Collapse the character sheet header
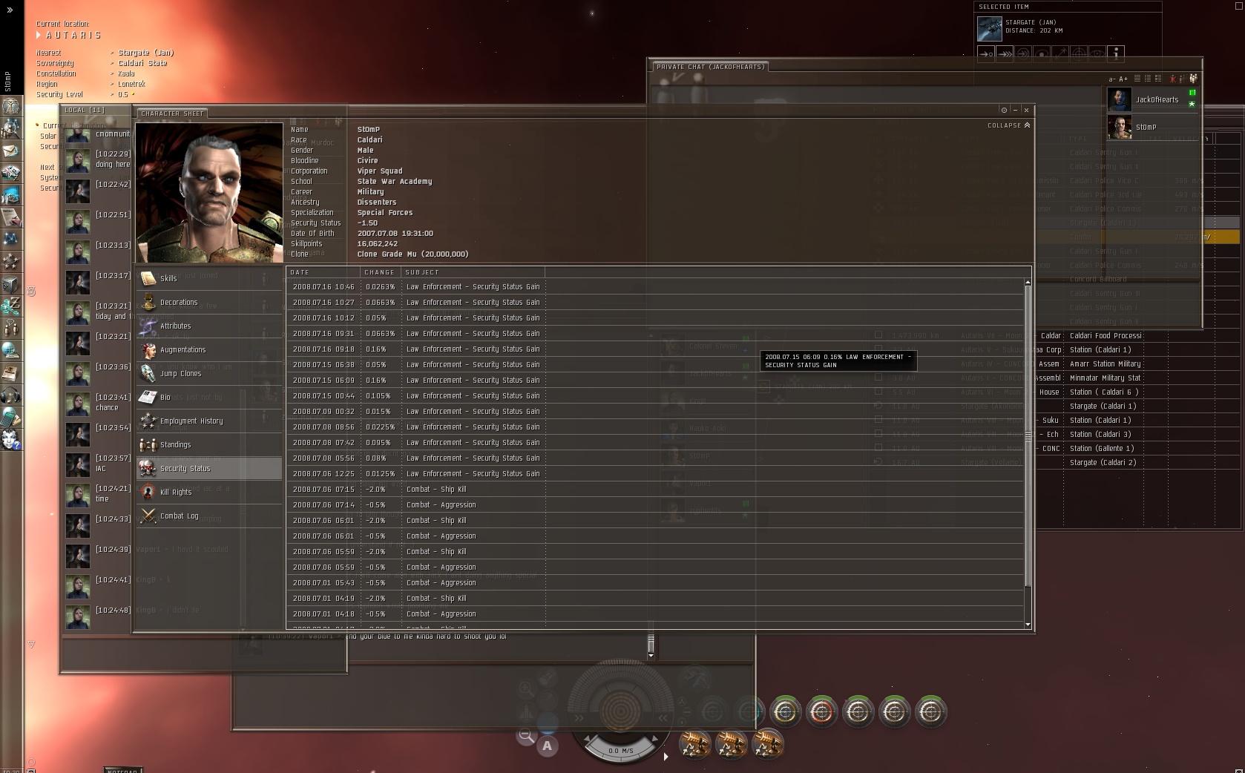The height and width of the screenshot is (773, 1245). point(1008,125)
